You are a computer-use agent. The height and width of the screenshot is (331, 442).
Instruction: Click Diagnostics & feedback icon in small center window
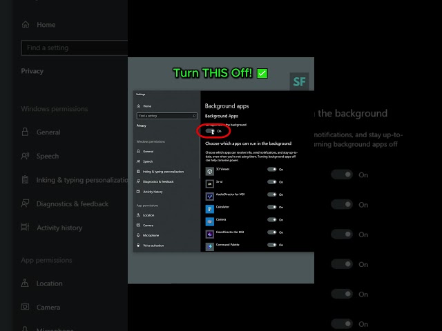[x=138, y=181]
